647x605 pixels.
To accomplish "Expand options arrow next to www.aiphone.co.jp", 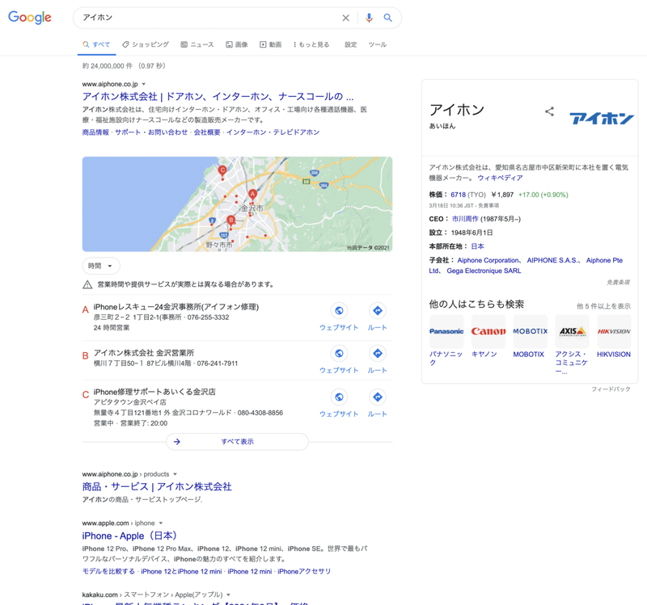I will pyautogui.click(x=144, y=84).
